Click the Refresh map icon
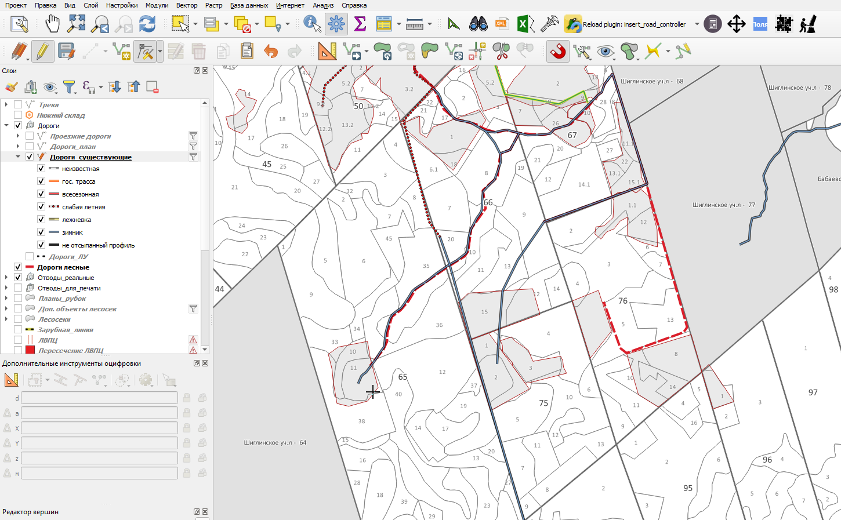Image resolution: width=841 pixels, height=520 pixels. 147,24
